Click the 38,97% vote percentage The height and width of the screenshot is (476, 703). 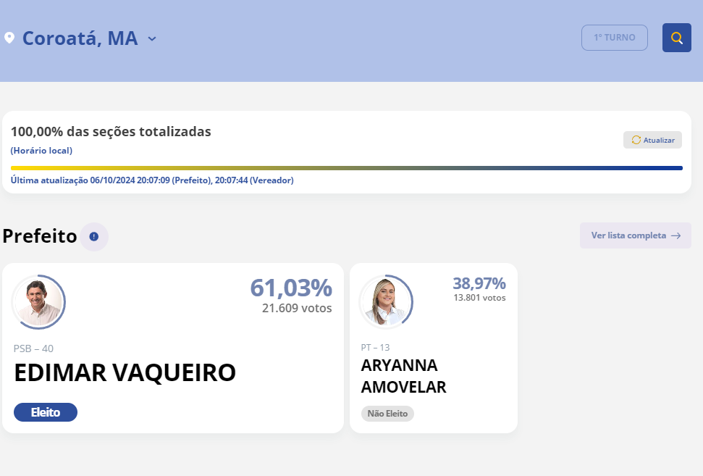pyautogui.click(x=479, y=283)
